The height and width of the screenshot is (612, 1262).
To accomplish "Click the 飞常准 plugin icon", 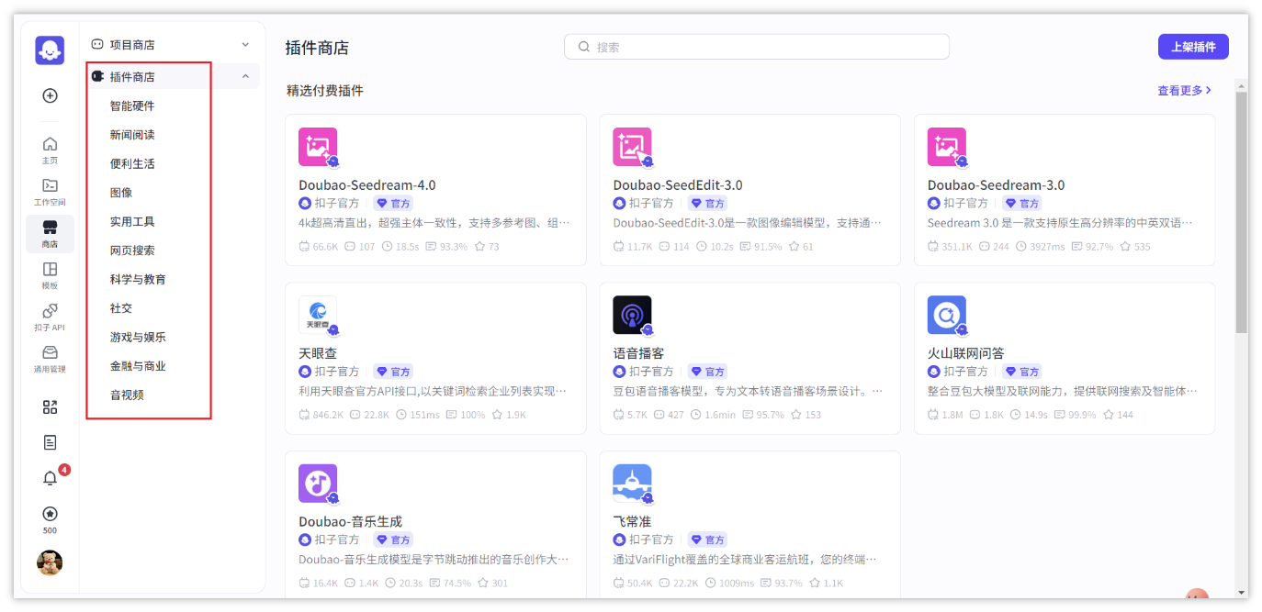I will click(x=632, y=484).
